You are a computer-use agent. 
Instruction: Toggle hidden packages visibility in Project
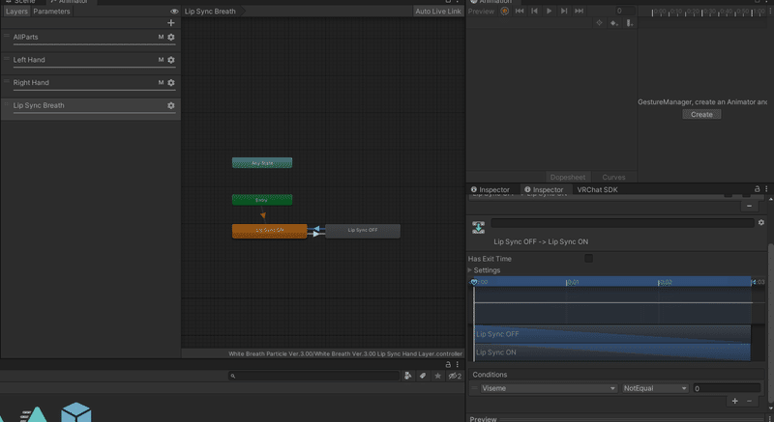455,376
